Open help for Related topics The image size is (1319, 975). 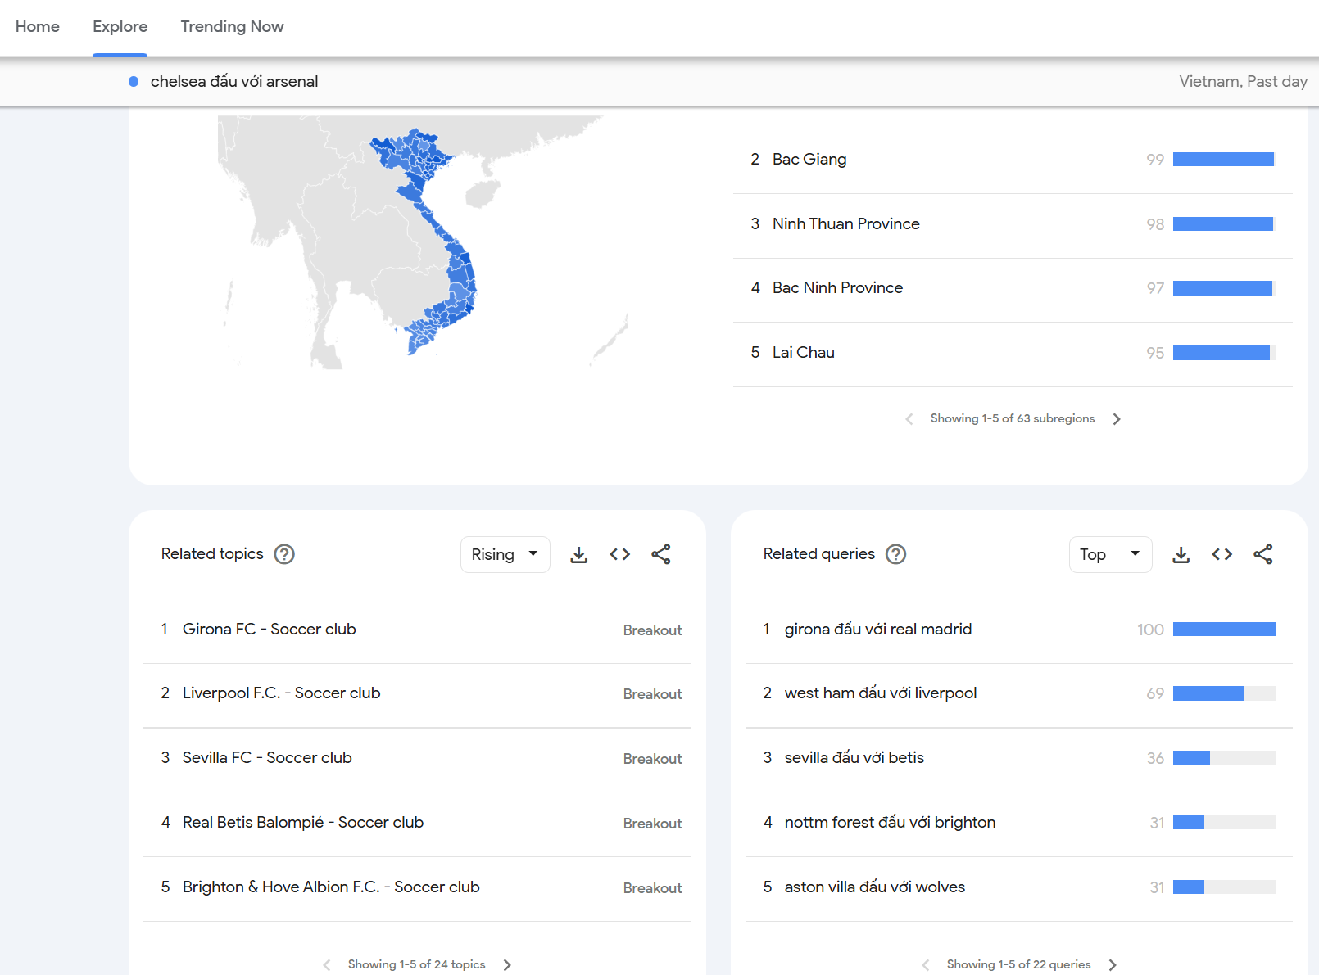click(x=284, y=554)
